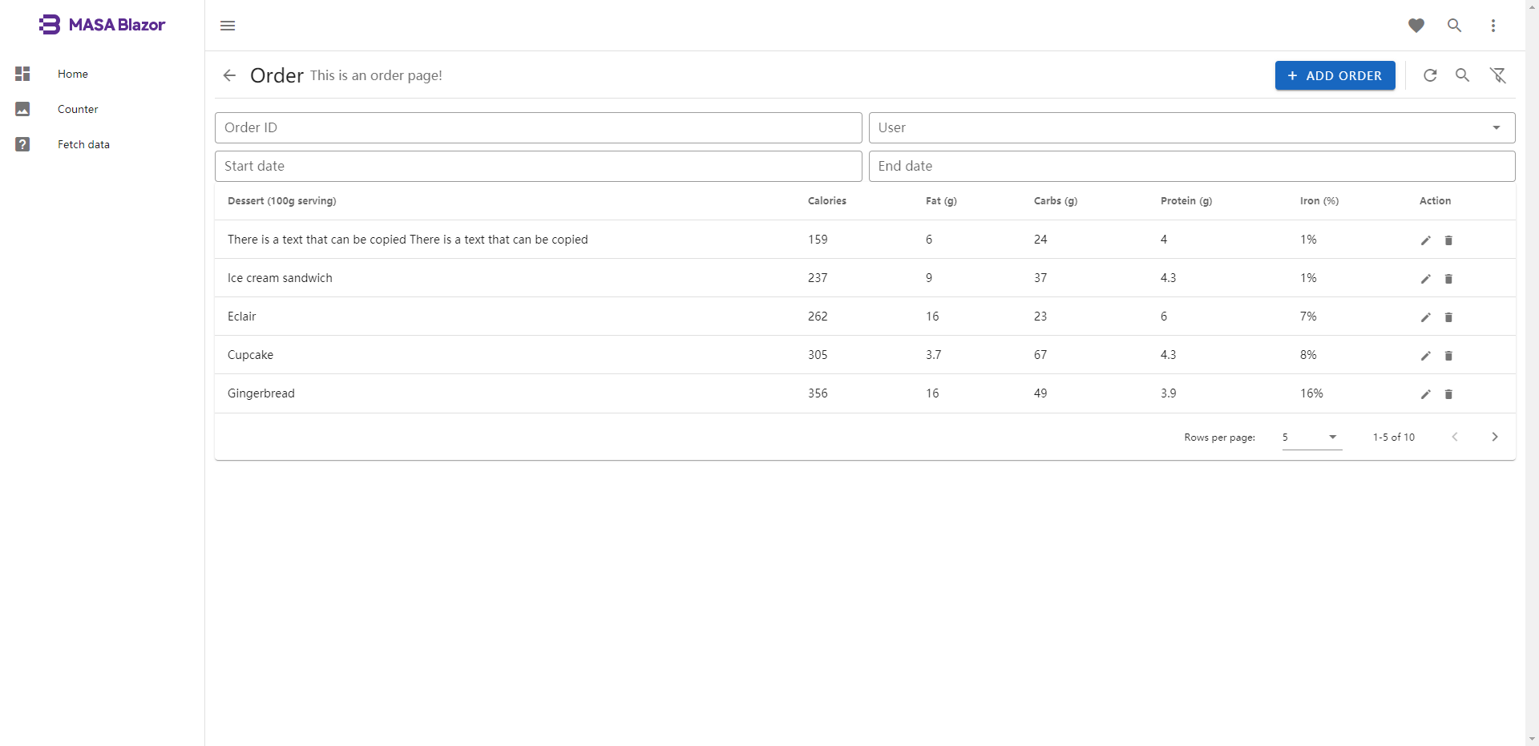Click the calories value 237
The width and height of the screenshot is (1539, 746).
(x=818, y=278)
